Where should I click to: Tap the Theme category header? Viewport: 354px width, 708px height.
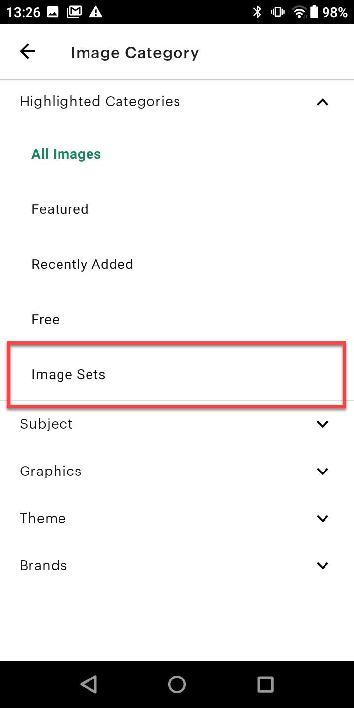[43, 519]
